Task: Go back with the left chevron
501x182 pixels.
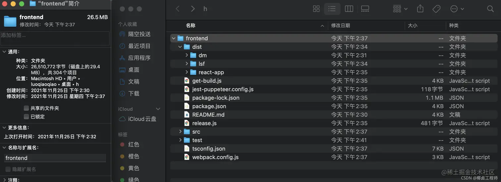Action: 178,9
